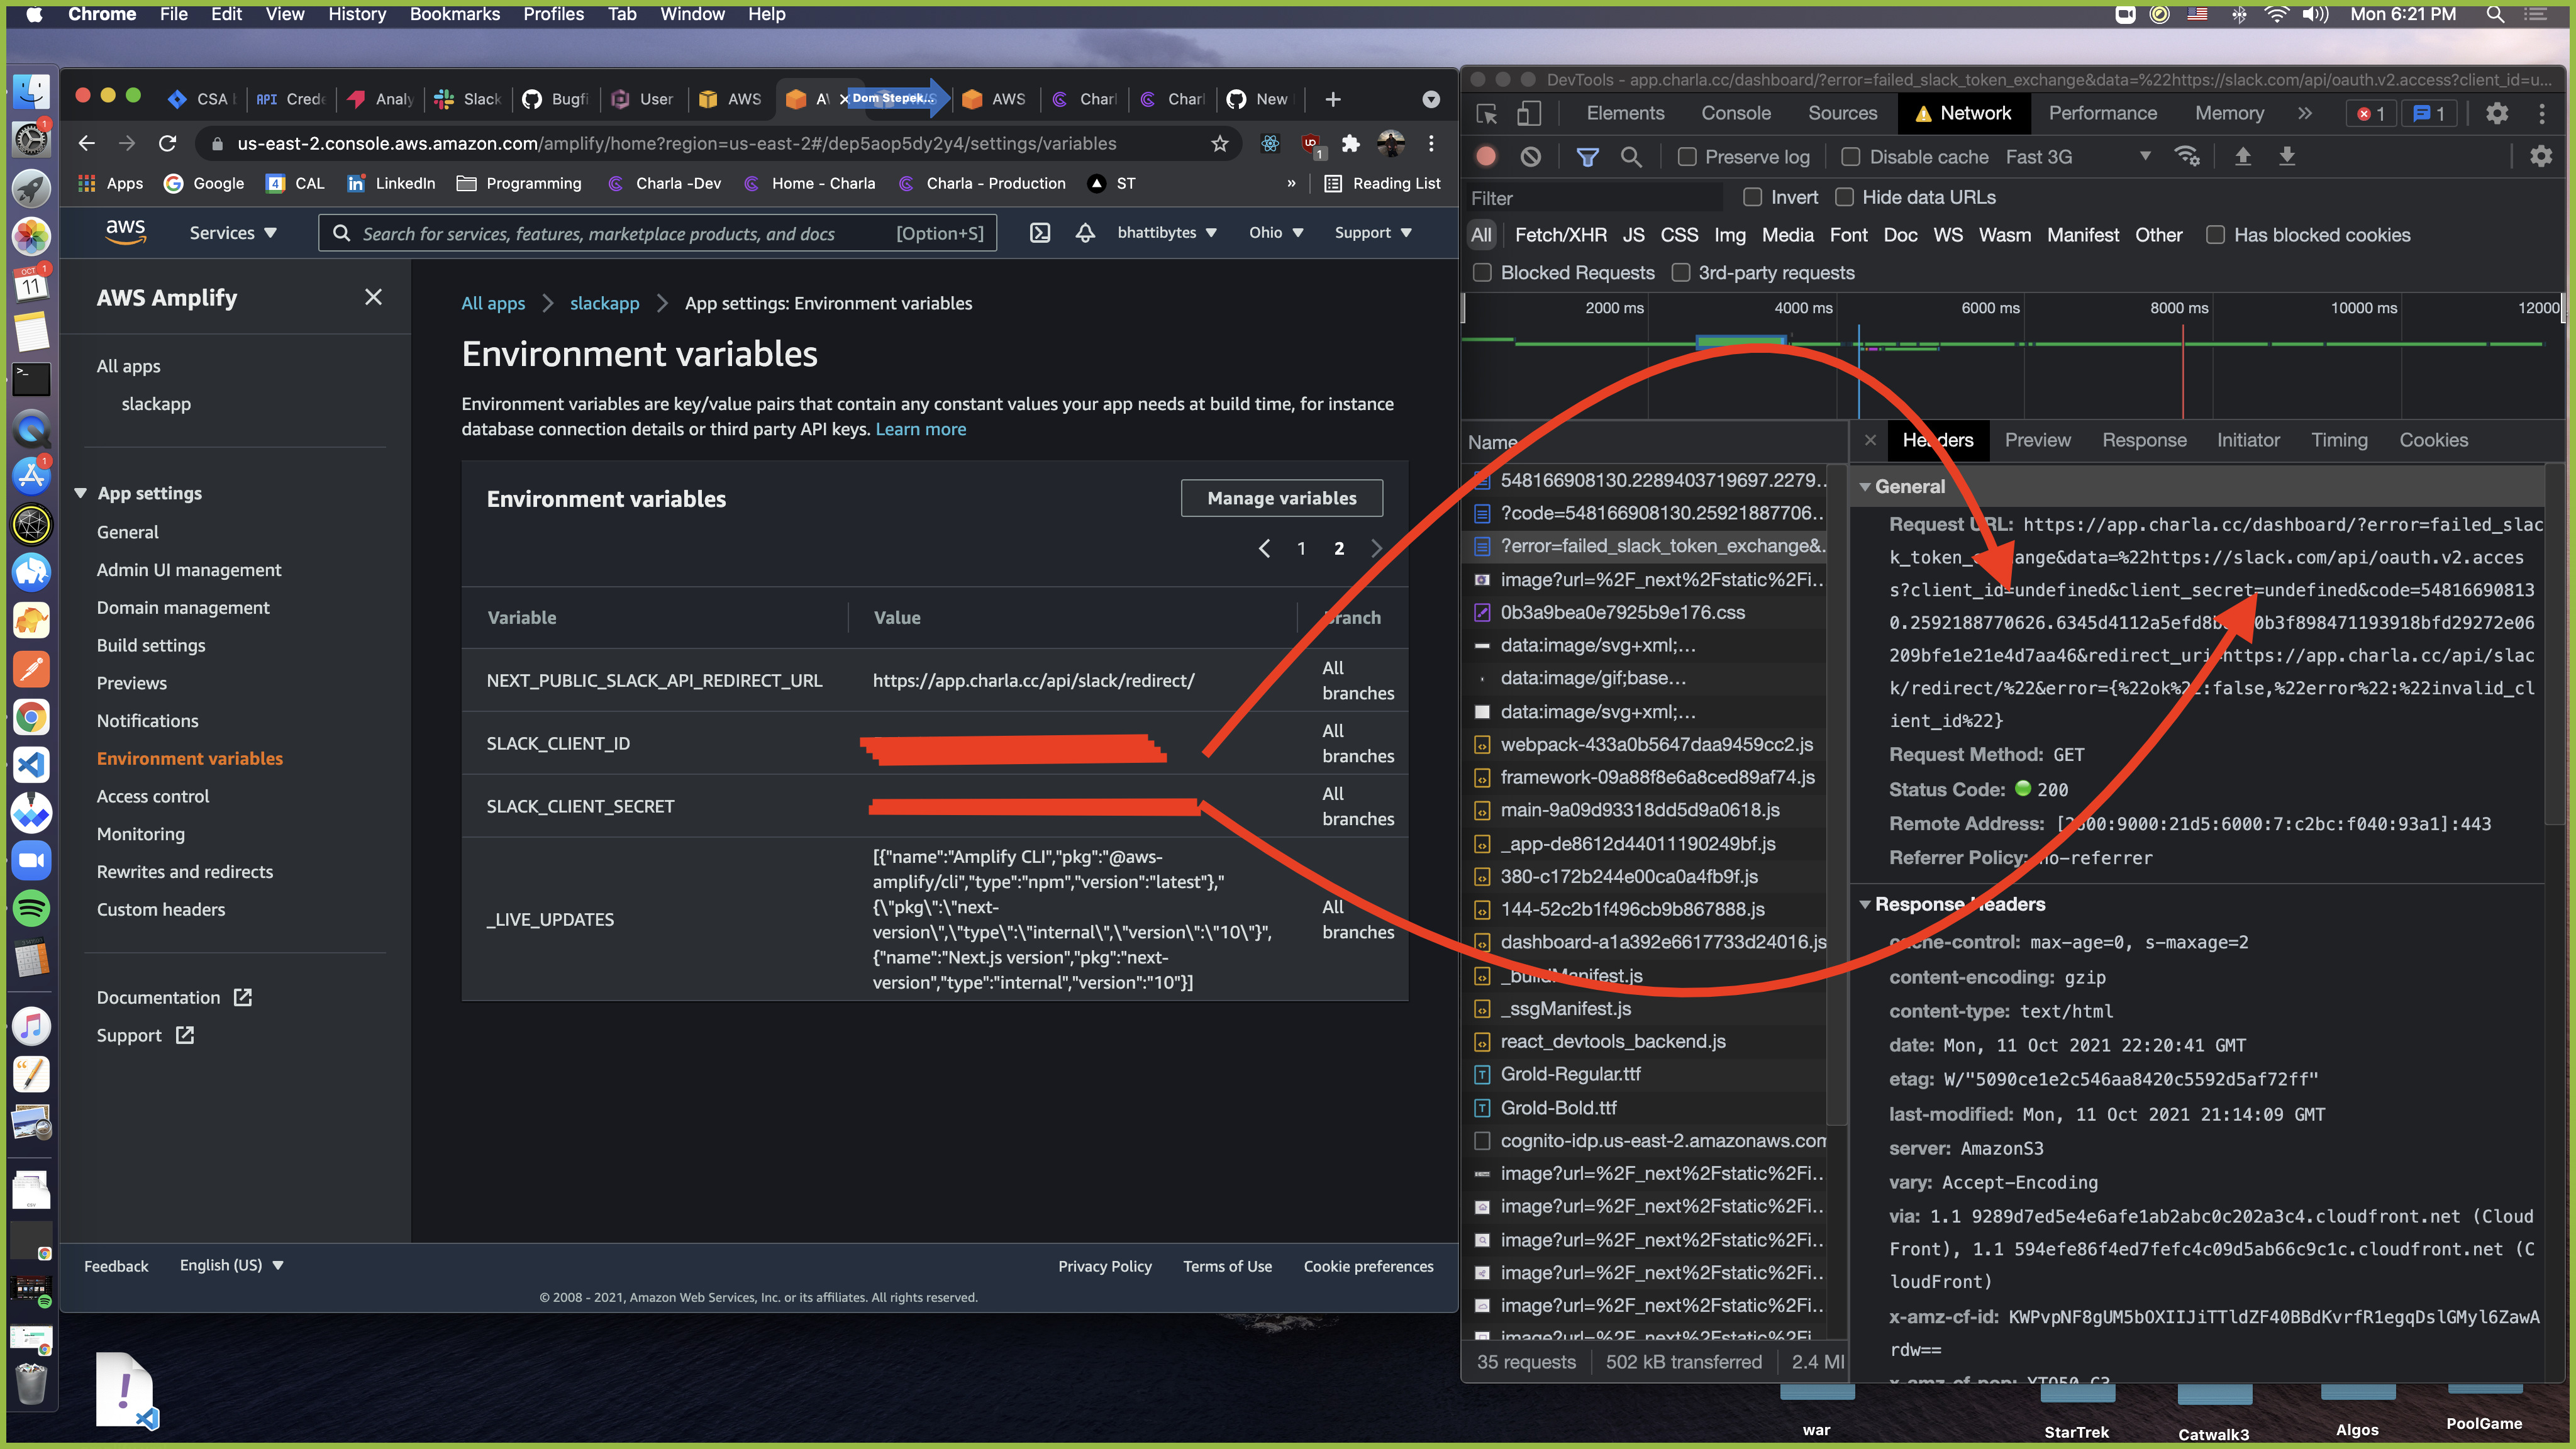Screen dimensions: 2576x1449
Task: Open network conditions wifi icon
Action: pos(2187,157)
